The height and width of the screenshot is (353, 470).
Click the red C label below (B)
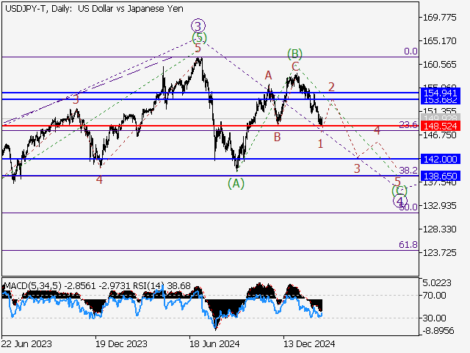(x=295, y=66)
